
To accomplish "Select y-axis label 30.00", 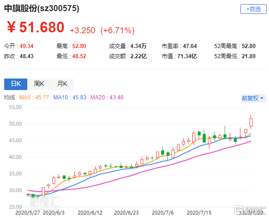I will click(15, 190).
